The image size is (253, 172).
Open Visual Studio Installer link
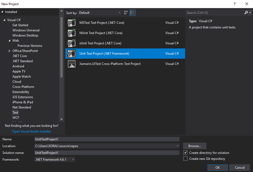(x=31, y=132)
